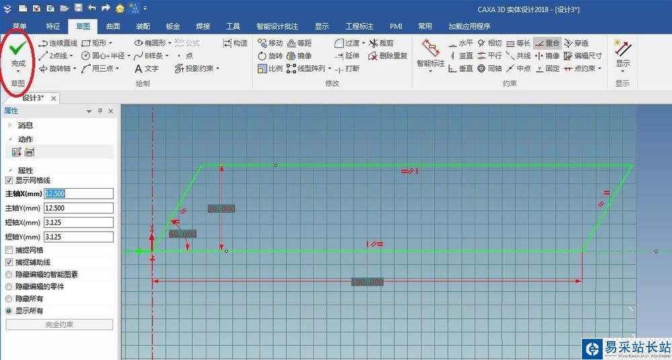Select the 隐藏所有 radio button
This screenshot has height=360, width=672.
point(9,299)
